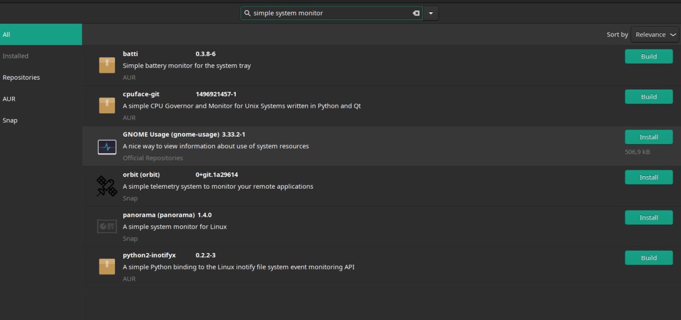Click GNOME Usage system resources description

216,146
